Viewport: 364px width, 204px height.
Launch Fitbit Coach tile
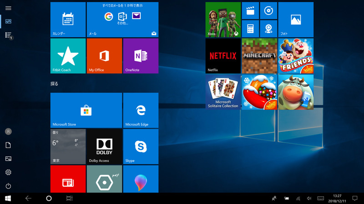point(68,56)
